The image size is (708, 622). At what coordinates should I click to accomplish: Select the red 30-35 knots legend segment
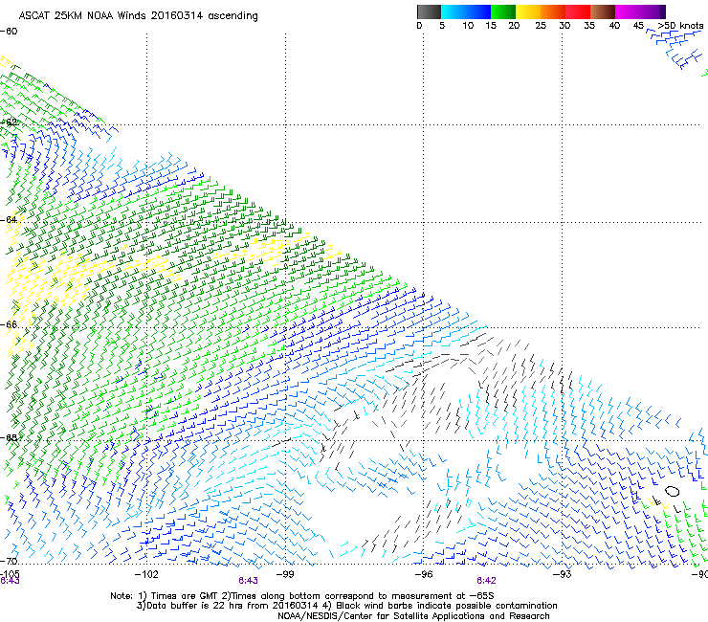tap(578, 11)
